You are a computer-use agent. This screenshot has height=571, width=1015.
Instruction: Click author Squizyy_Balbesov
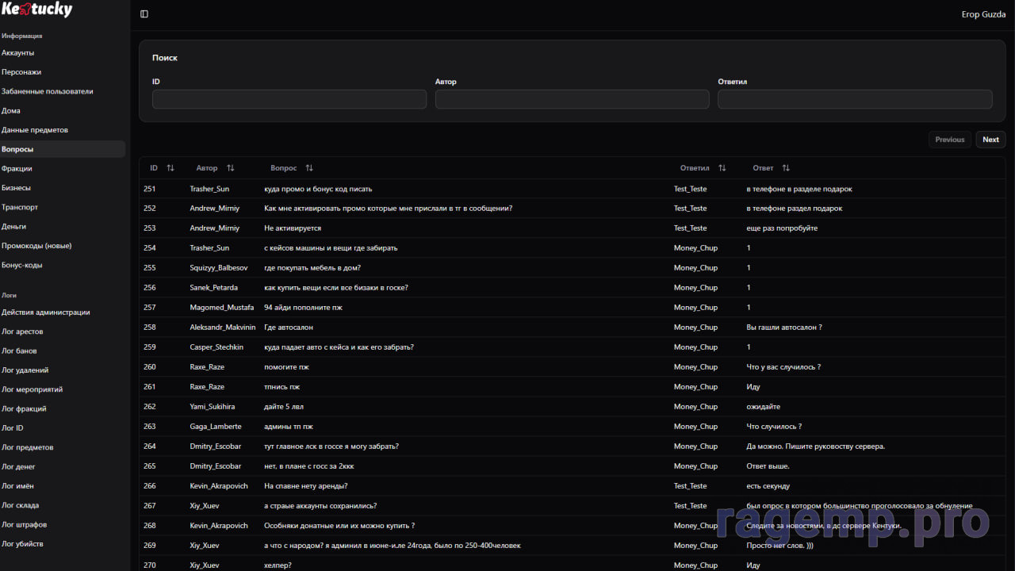(219, 268)
